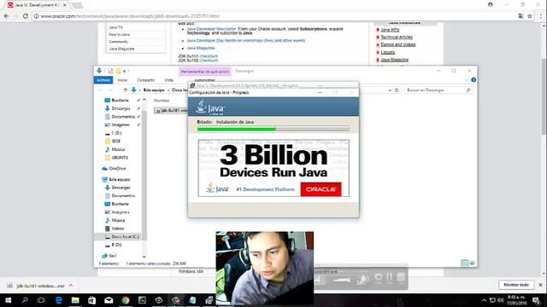This screenshot has height=307, width=547.
Task: Open Google Chrome from taskbar
Action: pos(126,300)
